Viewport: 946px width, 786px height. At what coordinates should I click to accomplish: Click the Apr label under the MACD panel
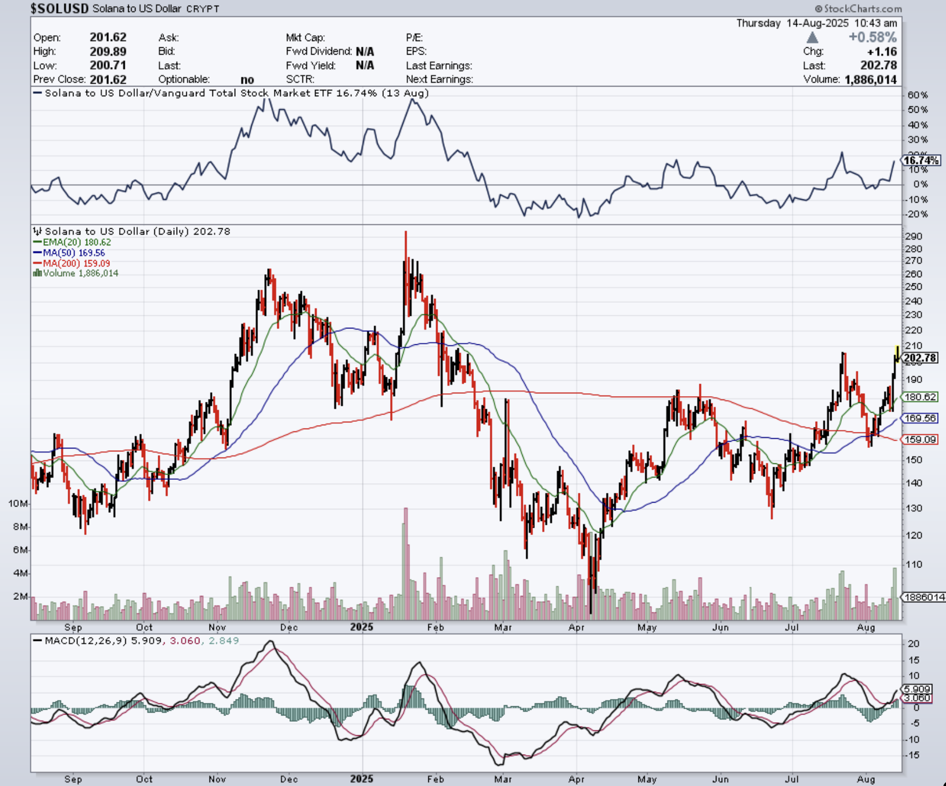pos(576,779)
